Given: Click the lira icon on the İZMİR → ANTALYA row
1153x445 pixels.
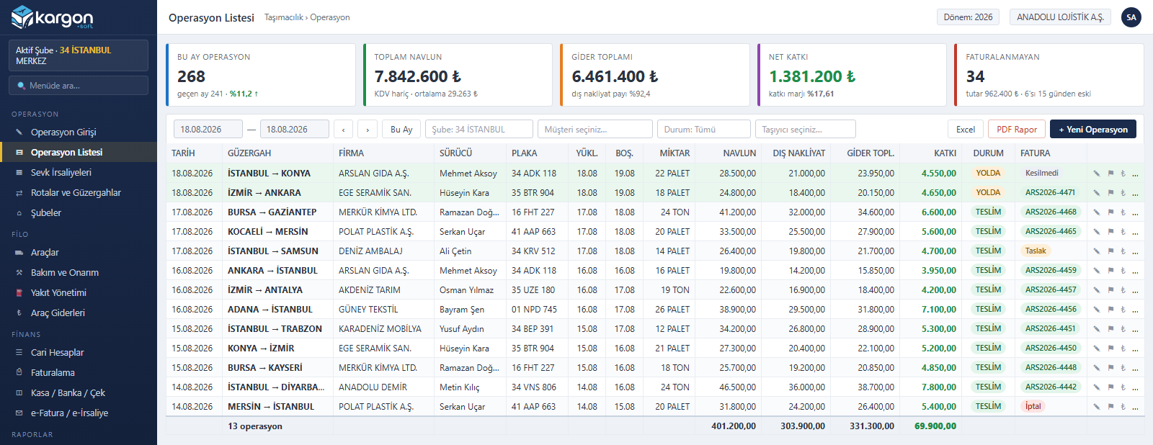Looking at the screenshot, I should (1123, 290).
